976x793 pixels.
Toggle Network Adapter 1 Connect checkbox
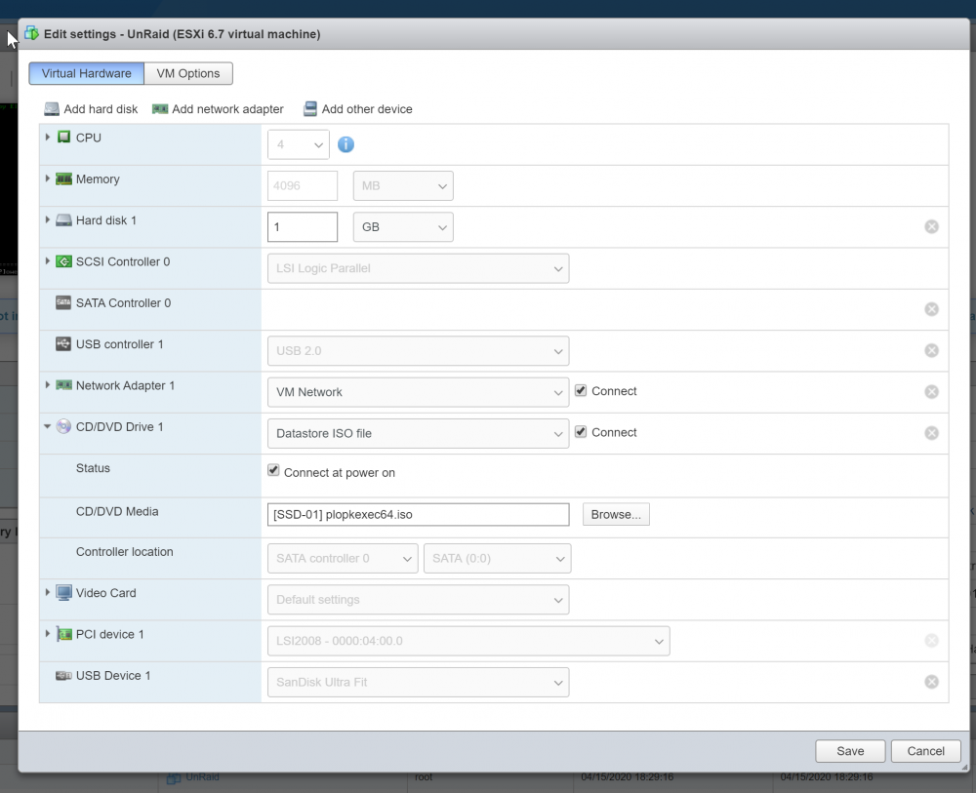580,390
